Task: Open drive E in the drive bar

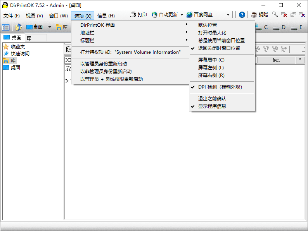Action: [x=297, y=27]
